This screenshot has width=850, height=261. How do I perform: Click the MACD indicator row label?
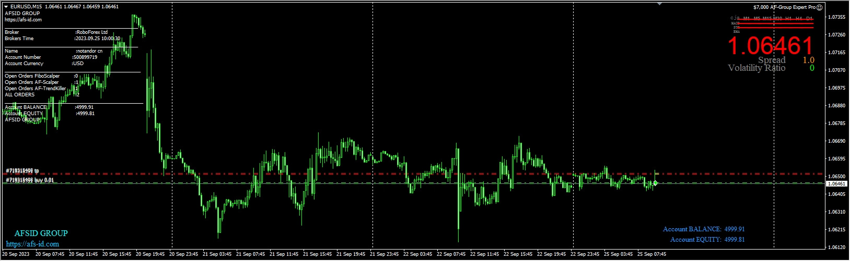(x=736, y=23)
